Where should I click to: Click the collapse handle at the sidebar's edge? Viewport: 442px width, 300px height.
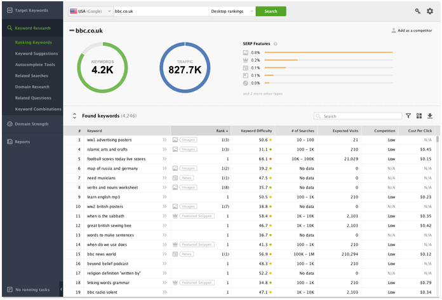coord(62,289)
